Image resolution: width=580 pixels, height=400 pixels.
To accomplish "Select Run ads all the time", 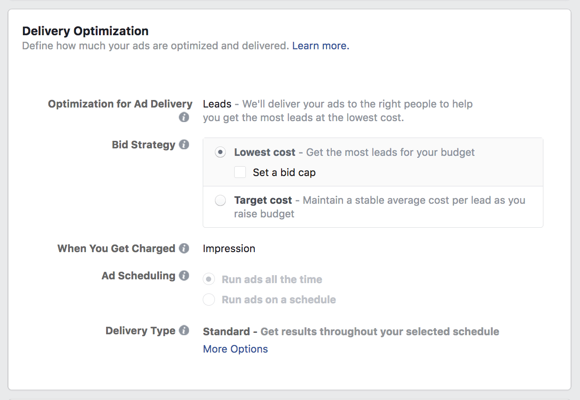I will tap(208, 279).
